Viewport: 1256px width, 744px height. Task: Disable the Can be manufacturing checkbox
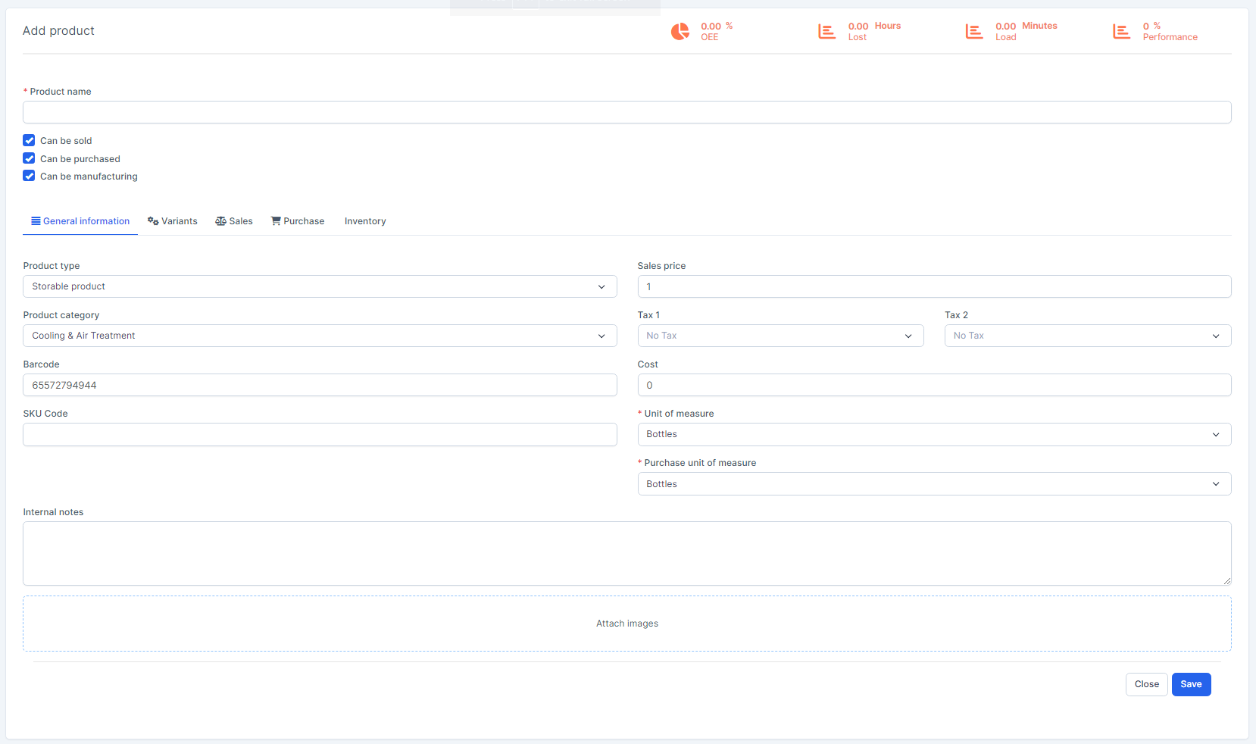point(29,176)
